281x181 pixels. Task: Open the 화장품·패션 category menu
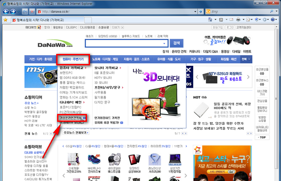point(228,59)
